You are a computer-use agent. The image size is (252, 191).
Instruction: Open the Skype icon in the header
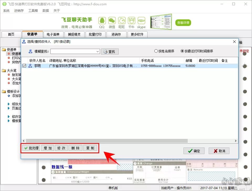[x=141, y=20]
